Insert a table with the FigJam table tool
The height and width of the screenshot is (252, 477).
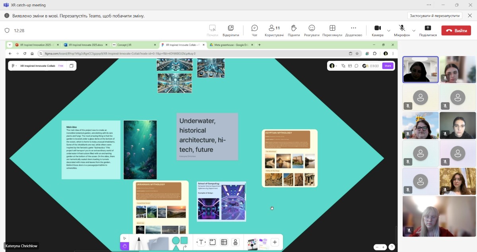click(x=224, y=242)
